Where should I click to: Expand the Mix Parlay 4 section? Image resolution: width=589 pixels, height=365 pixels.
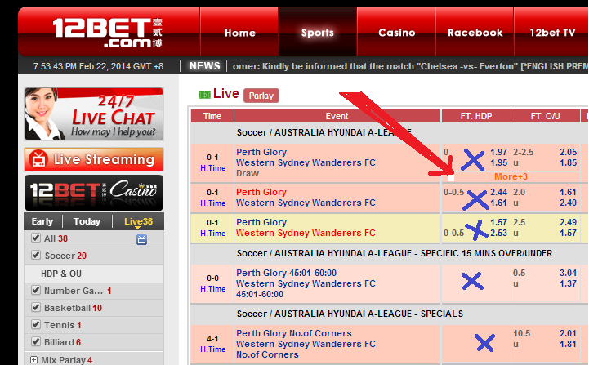[33, 360]
